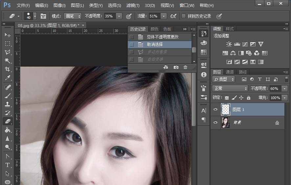Click the Brightness/Contrast adjustment icon

pos(229,44)
